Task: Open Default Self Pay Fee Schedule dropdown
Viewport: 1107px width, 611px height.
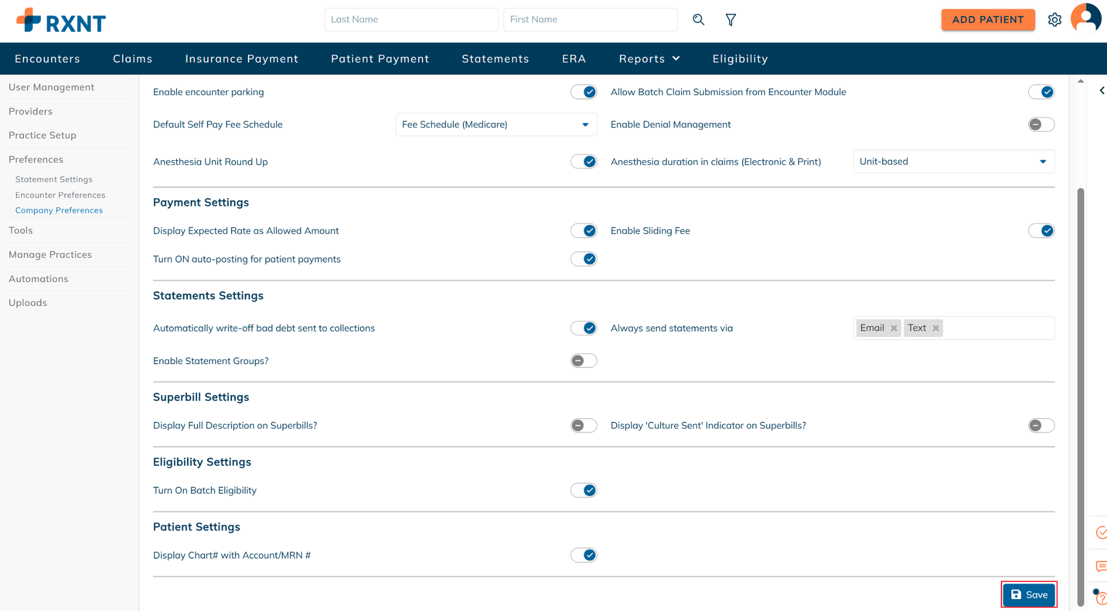Action: [496, 125]
